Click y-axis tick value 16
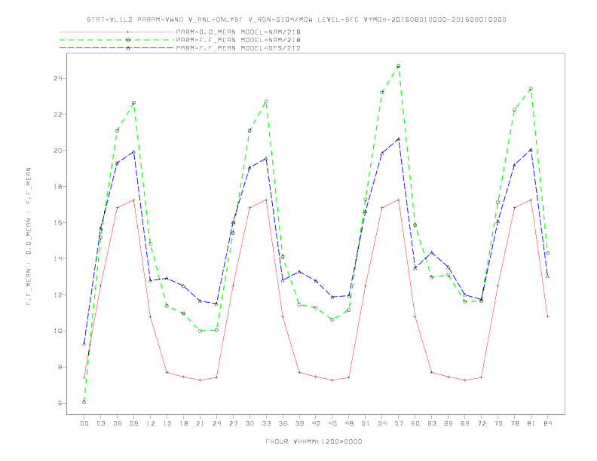The width and height of the screenshot is (597, 461). point(57,222)
